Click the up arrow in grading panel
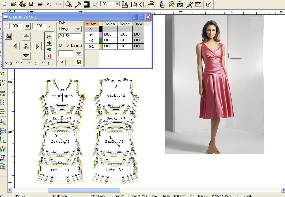The image size is (285, 197). [x=26, y=36]
